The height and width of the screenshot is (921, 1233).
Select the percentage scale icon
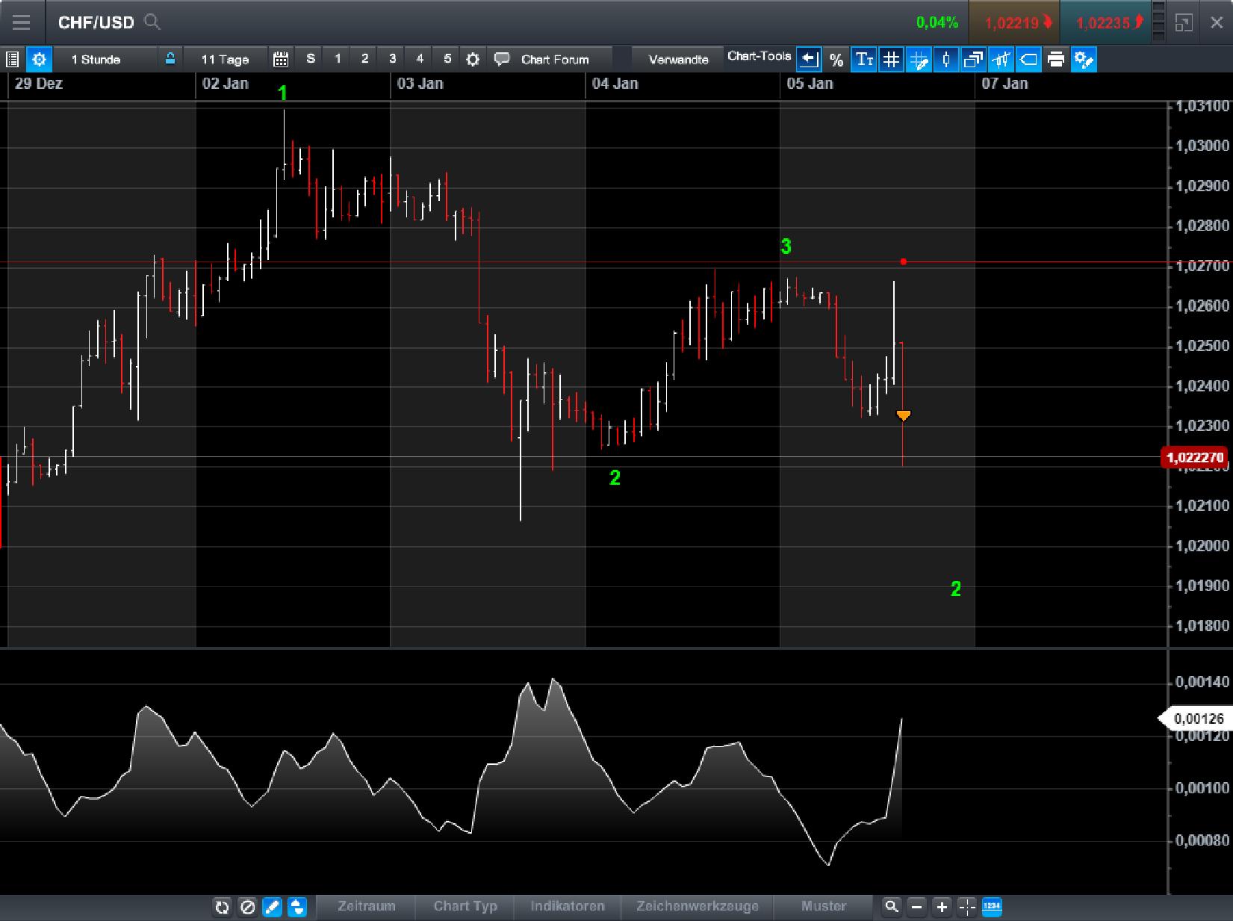pos(836,59)
